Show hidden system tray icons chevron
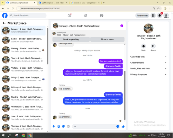The height and width of the screenshot is (138, 173). point(149,135)
